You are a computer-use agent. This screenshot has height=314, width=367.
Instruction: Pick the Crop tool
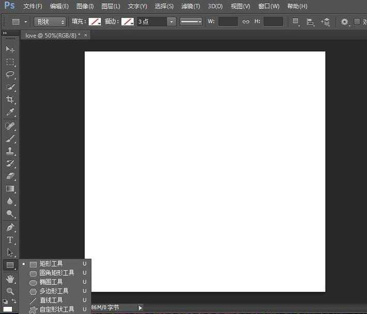click(10, 99)
